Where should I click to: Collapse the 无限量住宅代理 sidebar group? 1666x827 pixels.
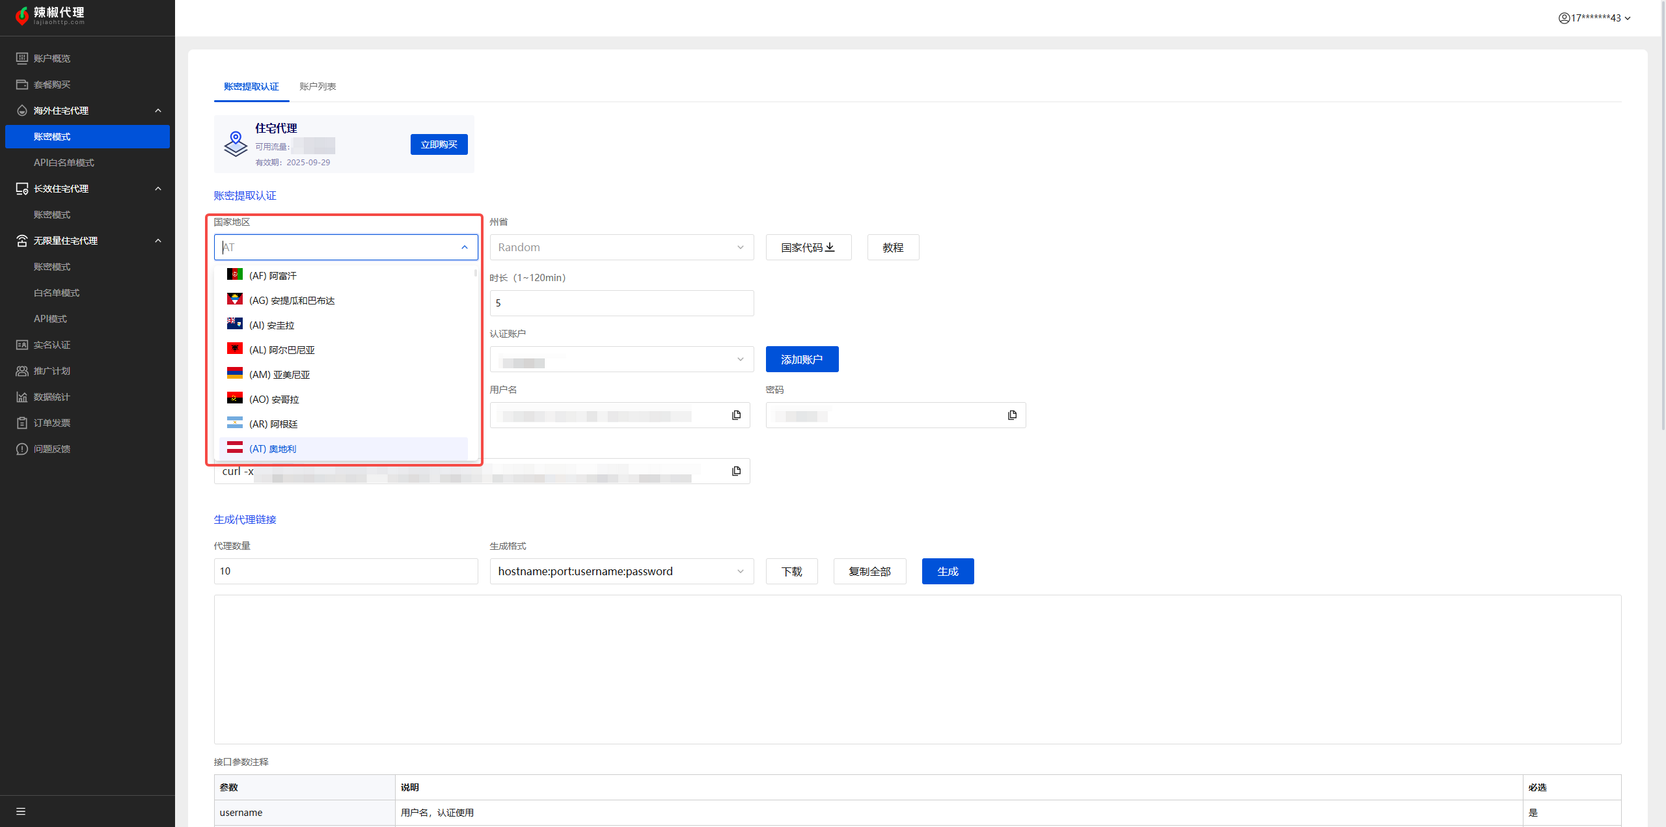[x=158, y=241]
